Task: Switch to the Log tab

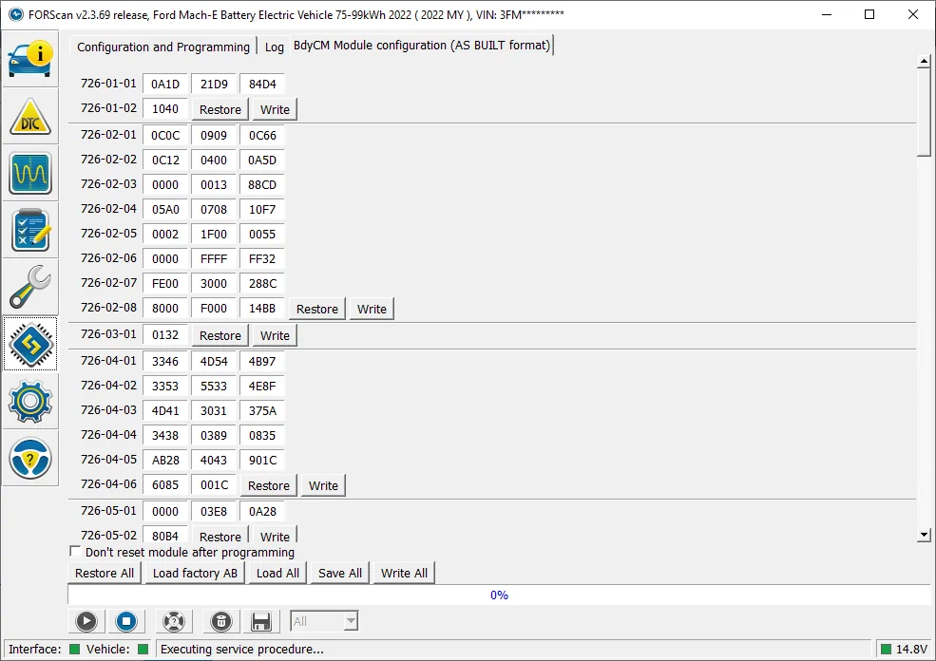Action: coord(274,47)
